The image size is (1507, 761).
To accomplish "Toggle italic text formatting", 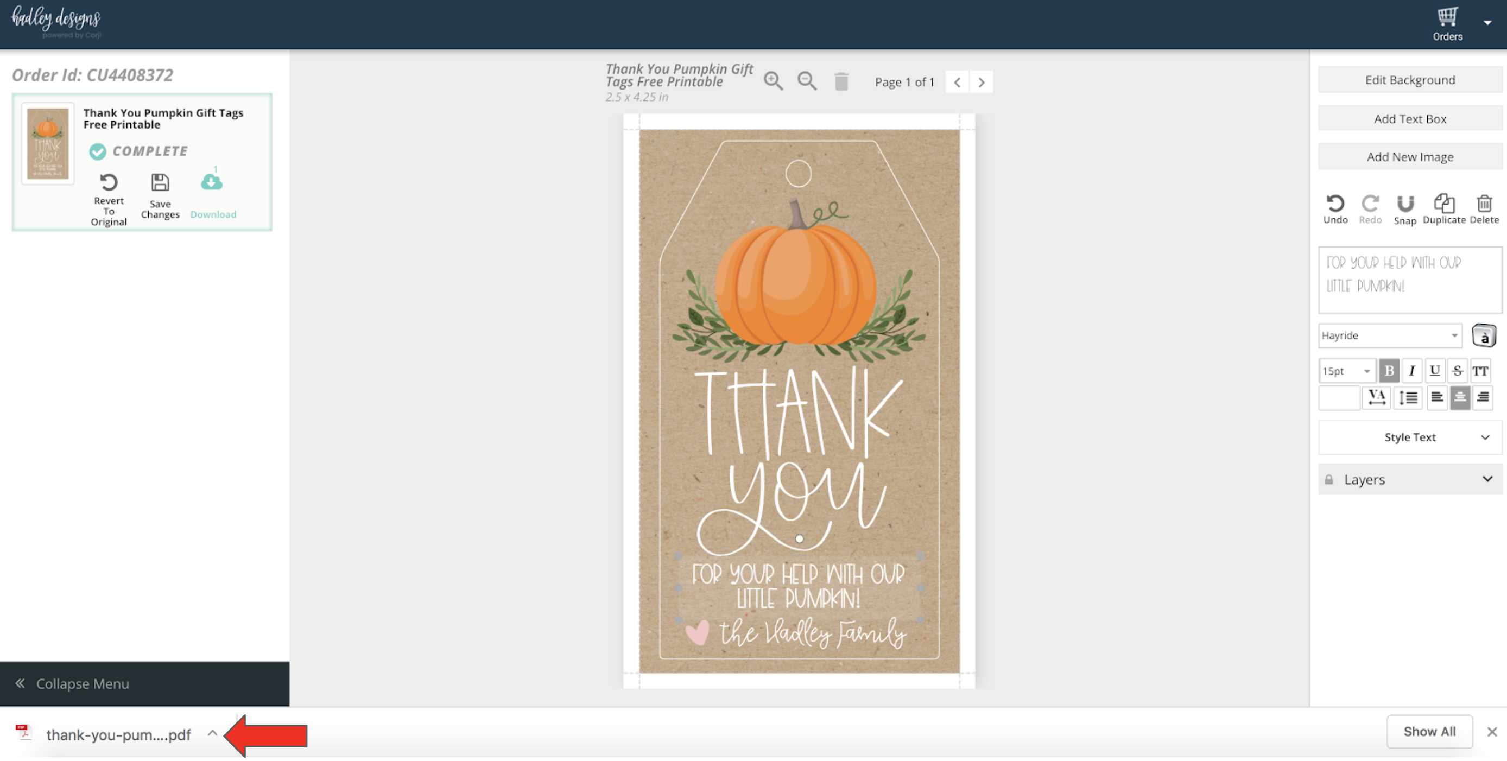I will [x=1411, y=371].
